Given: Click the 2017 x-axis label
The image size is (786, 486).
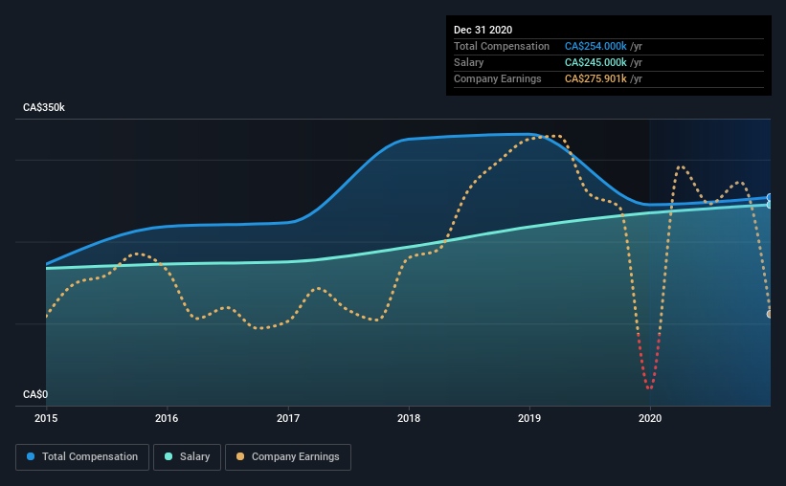Looking at the screenshot, I should click(288, 418).
